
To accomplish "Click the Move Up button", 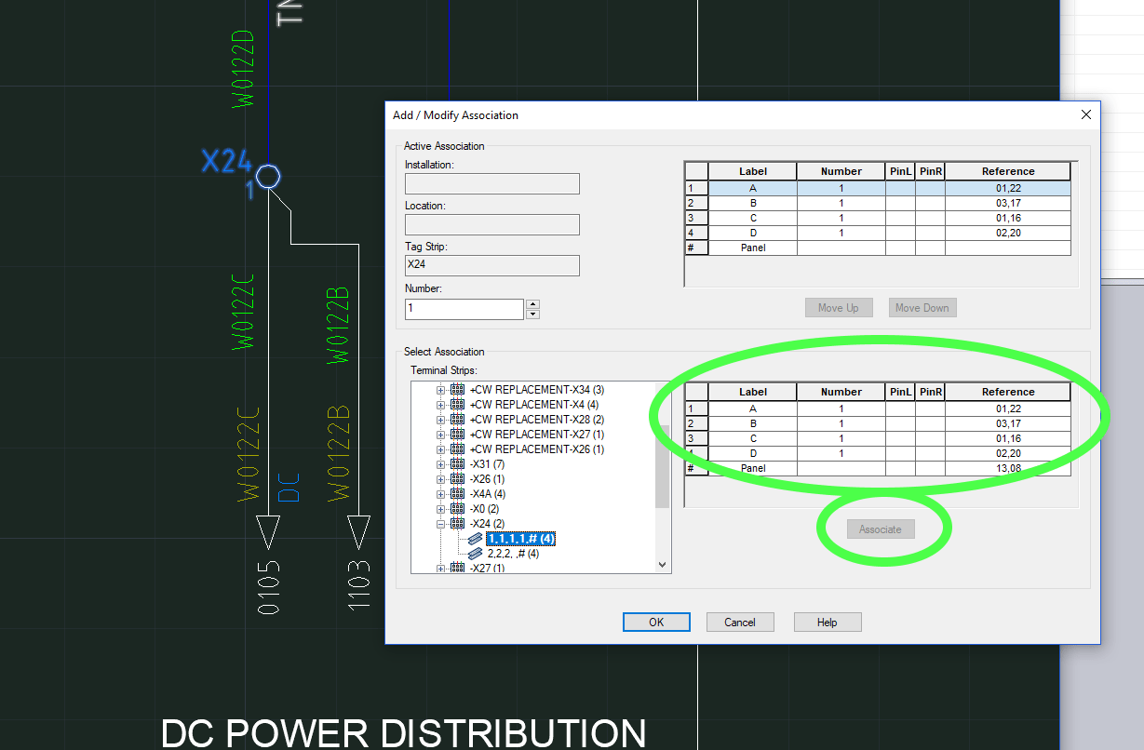I will 839,308.
